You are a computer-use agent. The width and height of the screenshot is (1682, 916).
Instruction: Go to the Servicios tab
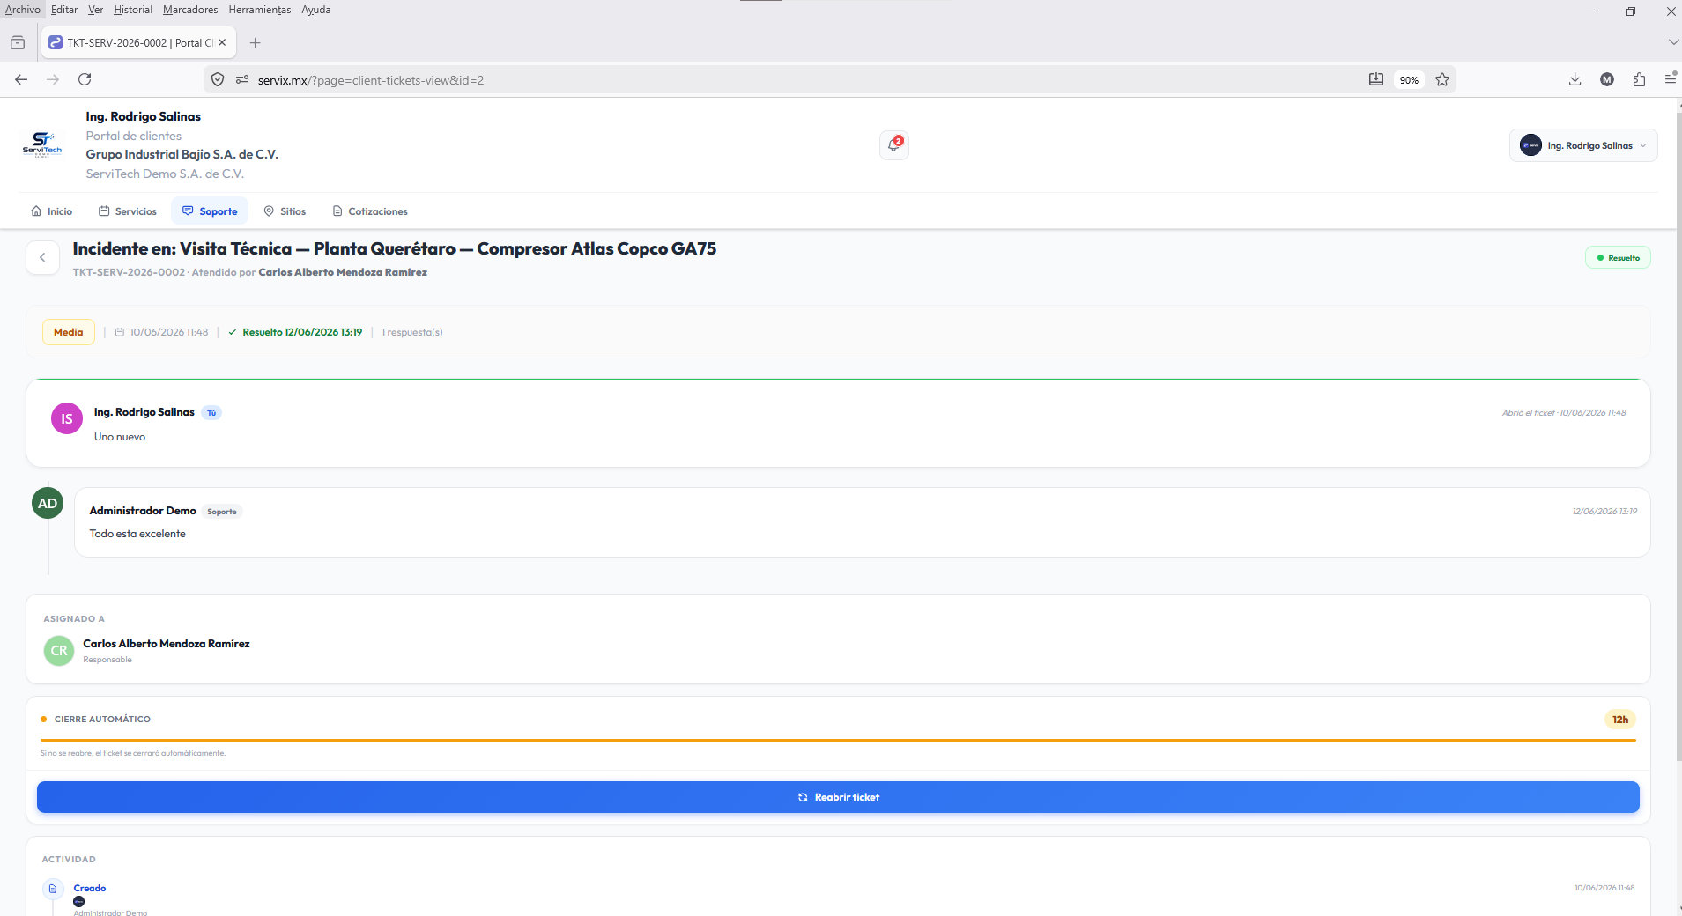(x=128, y=211)
